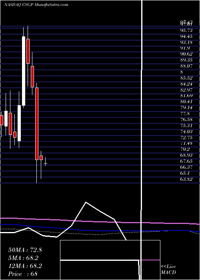Viewport: 200px width, 280px height.
Task: Click the 89.35 price label
Action: pyautogui.click(x=186, y=60)
